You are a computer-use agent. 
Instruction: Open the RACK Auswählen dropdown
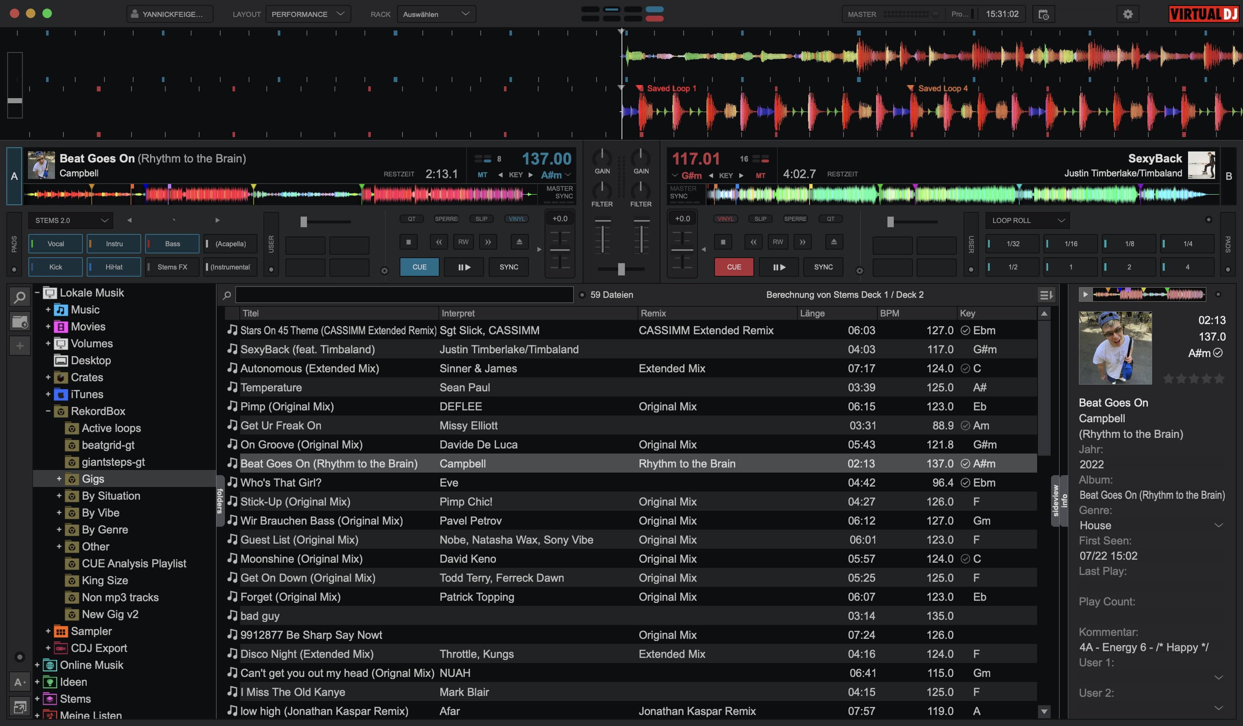436,14
